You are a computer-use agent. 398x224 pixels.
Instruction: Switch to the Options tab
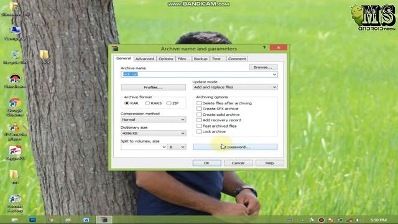click(x=166, y=58)
